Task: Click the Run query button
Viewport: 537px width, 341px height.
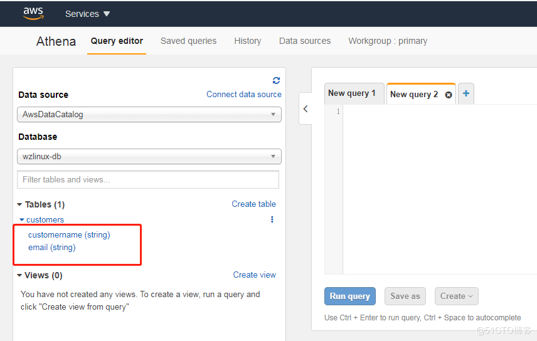Action: [x=350, y=296]
